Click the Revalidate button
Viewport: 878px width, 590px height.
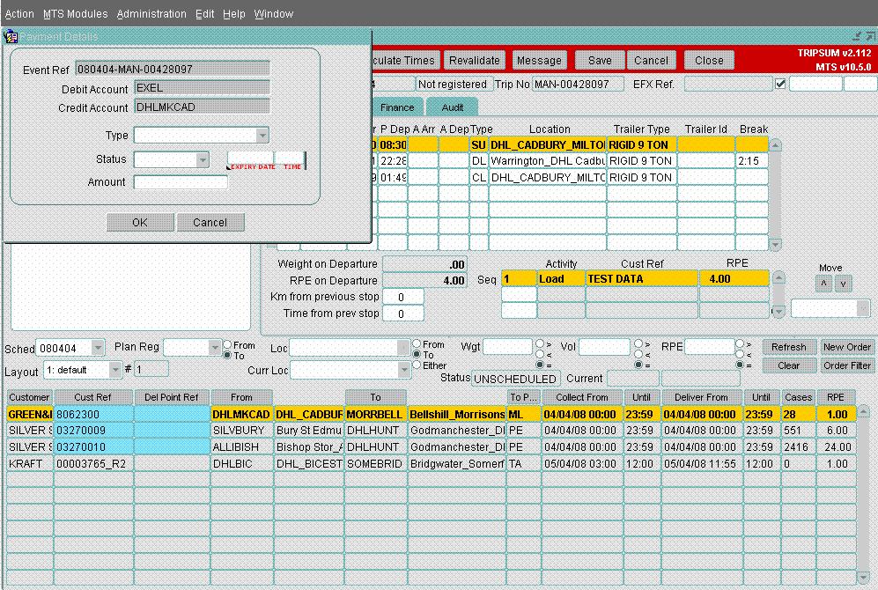475,61
